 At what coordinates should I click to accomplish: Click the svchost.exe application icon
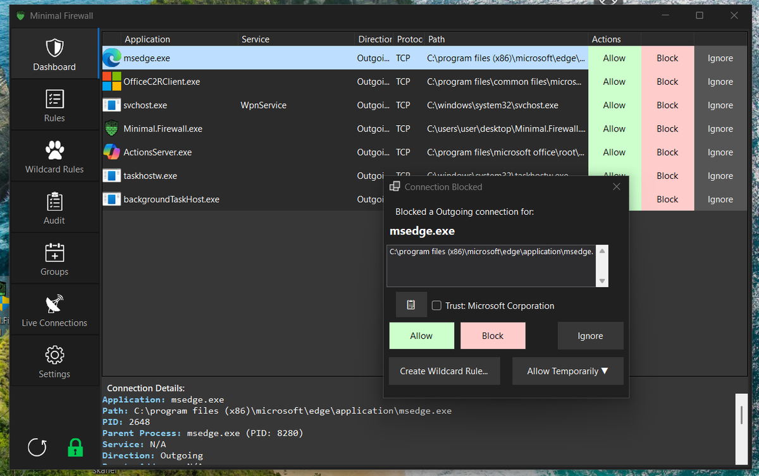tap(112, 105)
